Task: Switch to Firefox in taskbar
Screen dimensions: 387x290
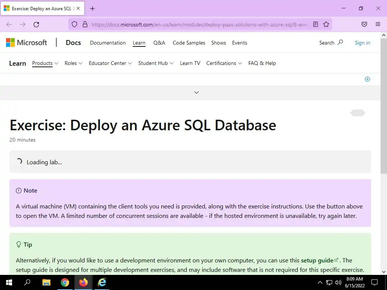Action: (84, 282)
